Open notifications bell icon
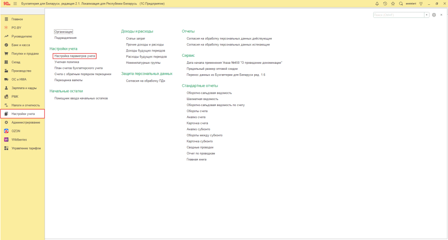The image size is (448, 240). point(377,3)
